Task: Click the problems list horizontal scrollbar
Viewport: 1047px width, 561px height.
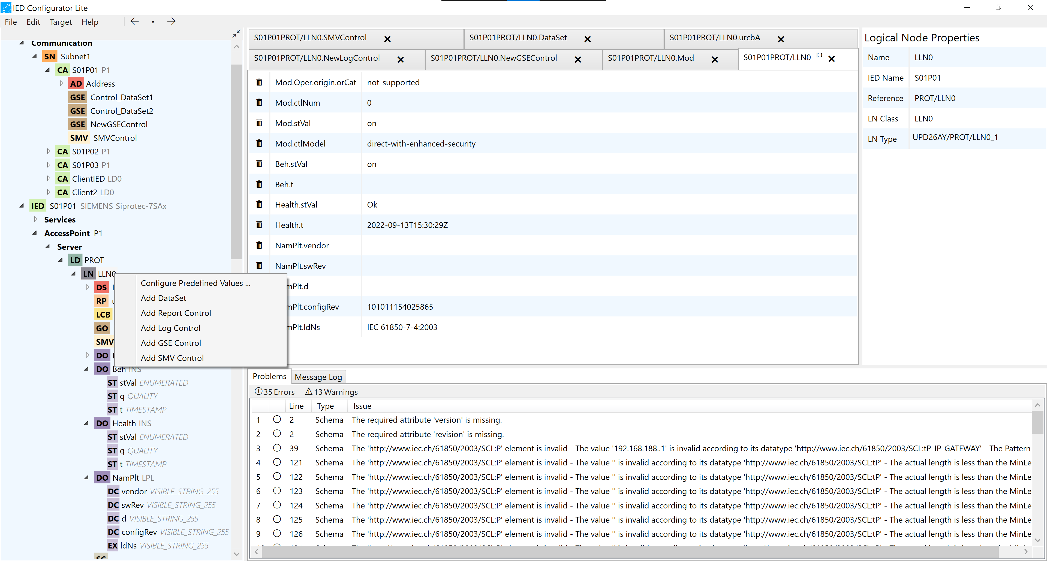Action: (x=630, y=552)
